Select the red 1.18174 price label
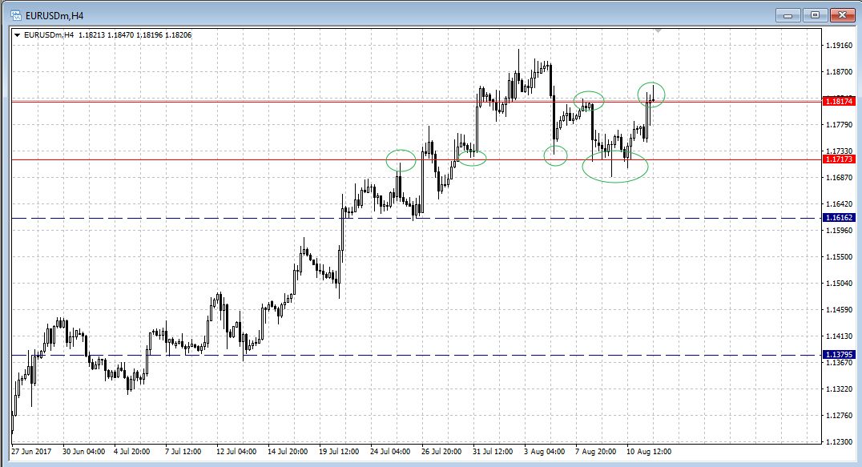 (x=840, y=102)
